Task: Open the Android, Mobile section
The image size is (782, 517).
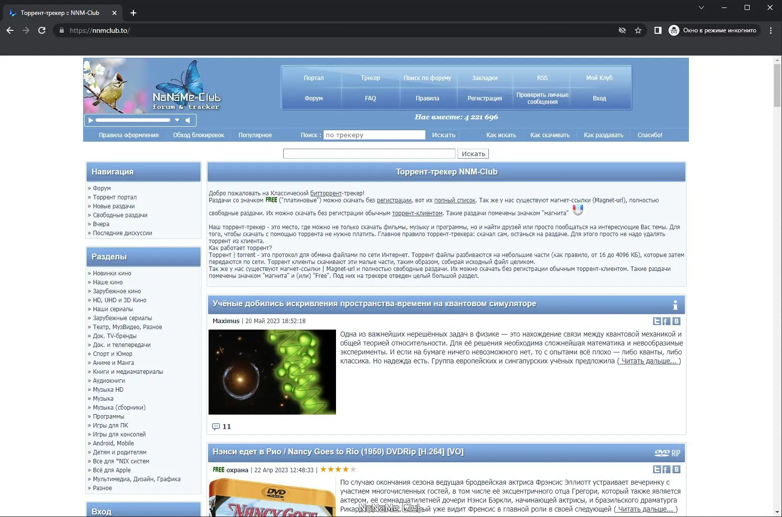Action: 113,443
